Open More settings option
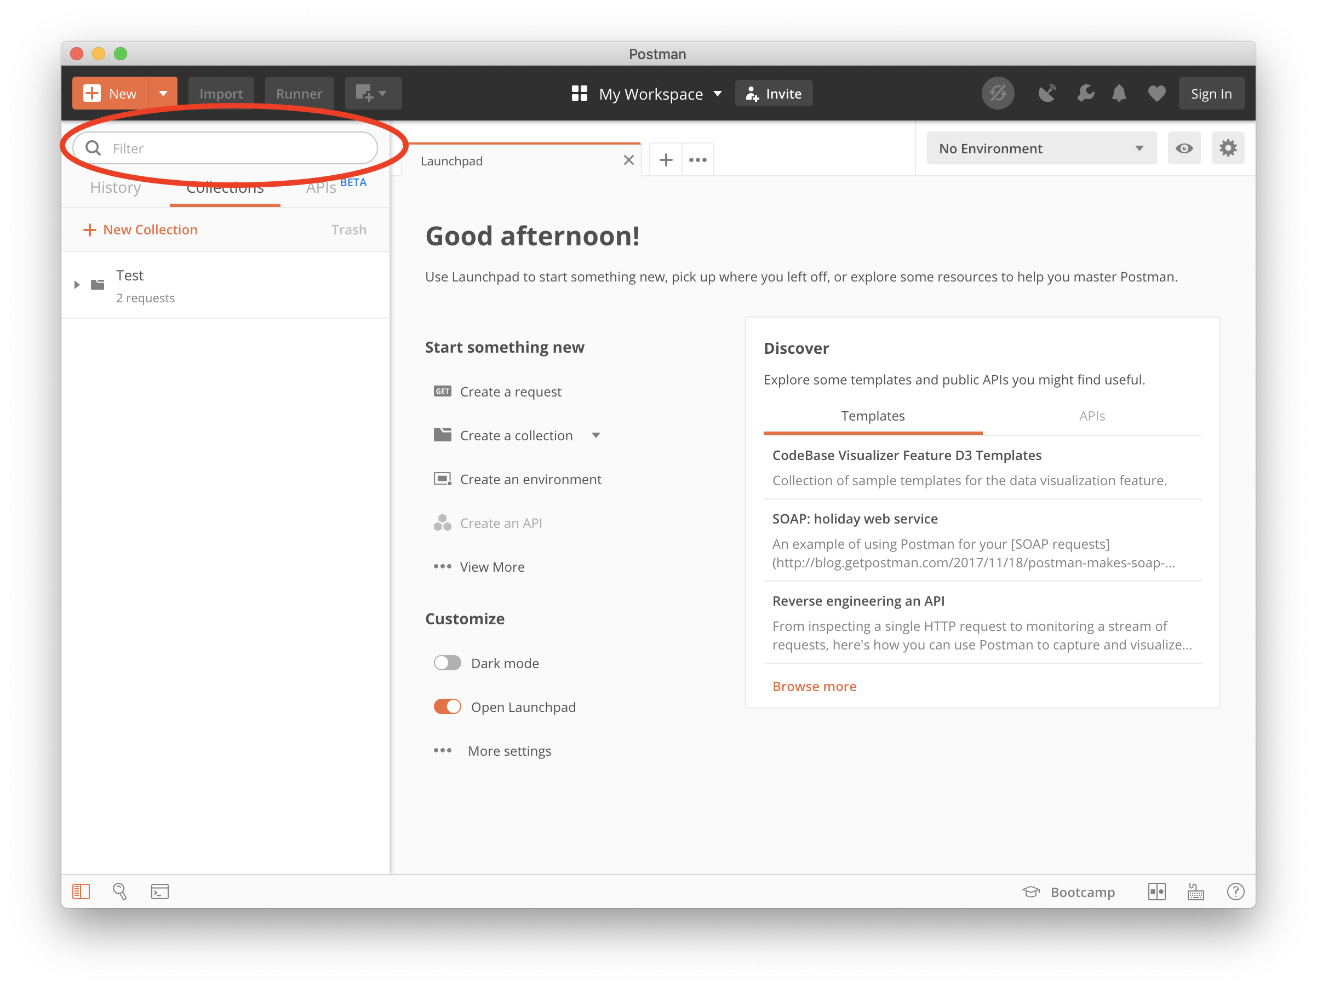 click(x=493, y=750)
